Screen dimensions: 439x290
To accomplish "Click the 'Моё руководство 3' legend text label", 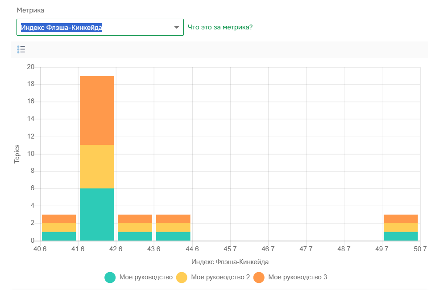I will click(x=297, y=278).
